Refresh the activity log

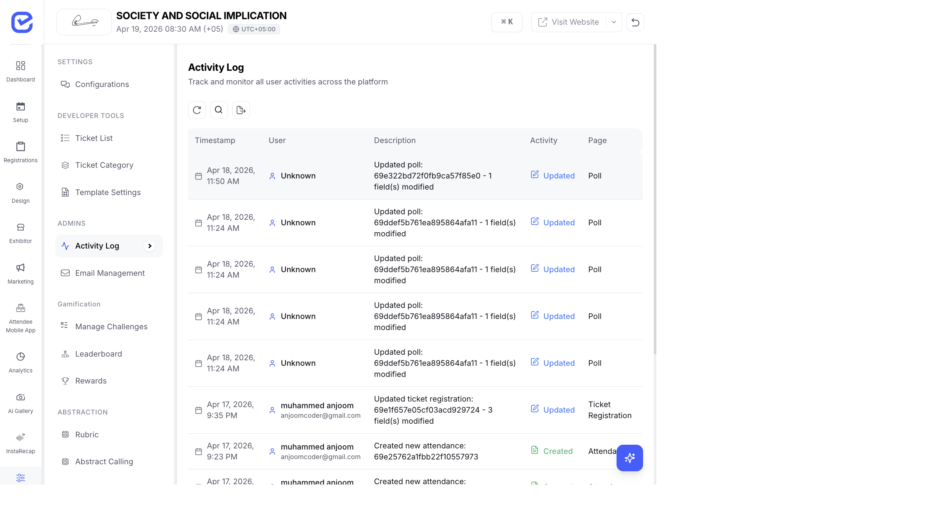[x=197, y=110]
